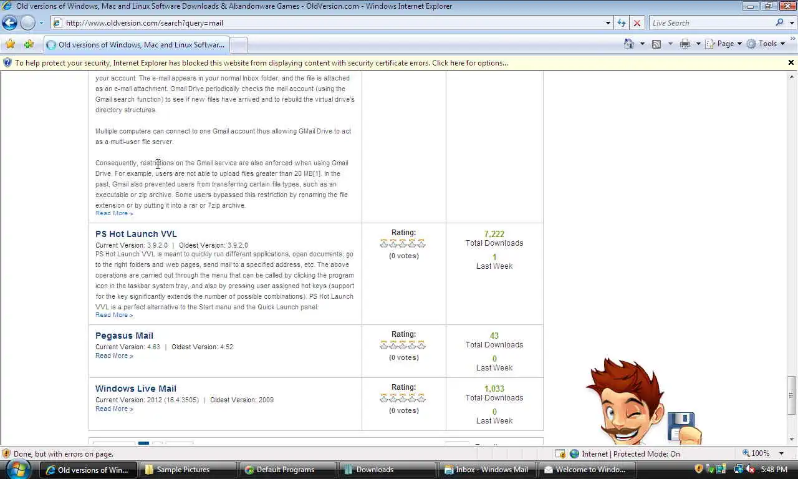Image resolution: width=798 pixels, height=479 pixels.
Task: Click the 100% zoom level button
Action: pos(756,453)
